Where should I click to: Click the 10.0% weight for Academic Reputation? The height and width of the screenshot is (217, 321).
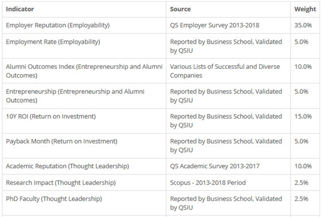303,166
